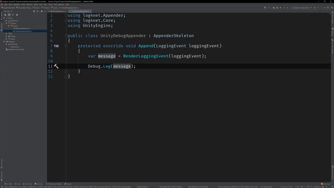Expand the Scenes folder in the Explorer tree
Viewport: 334px width, 188px height.
[x=6, y=39]
